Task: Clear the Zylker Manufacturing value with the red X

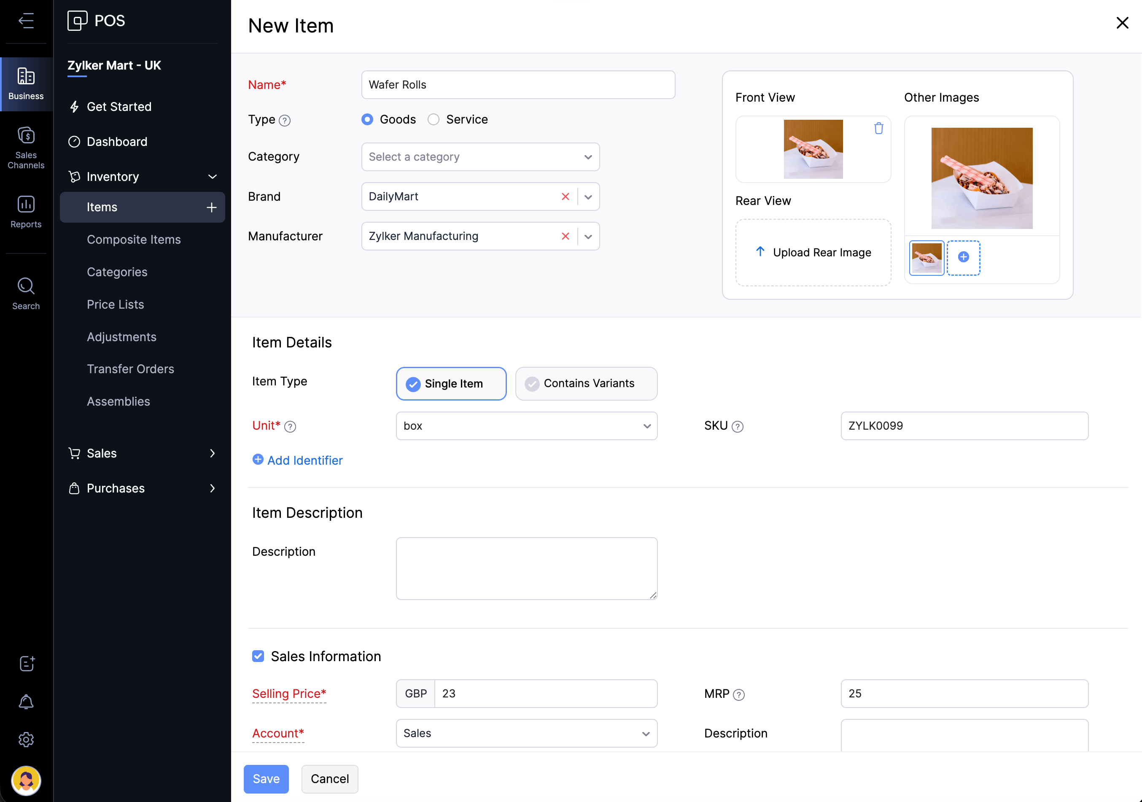Action: [x=565, y=236]
